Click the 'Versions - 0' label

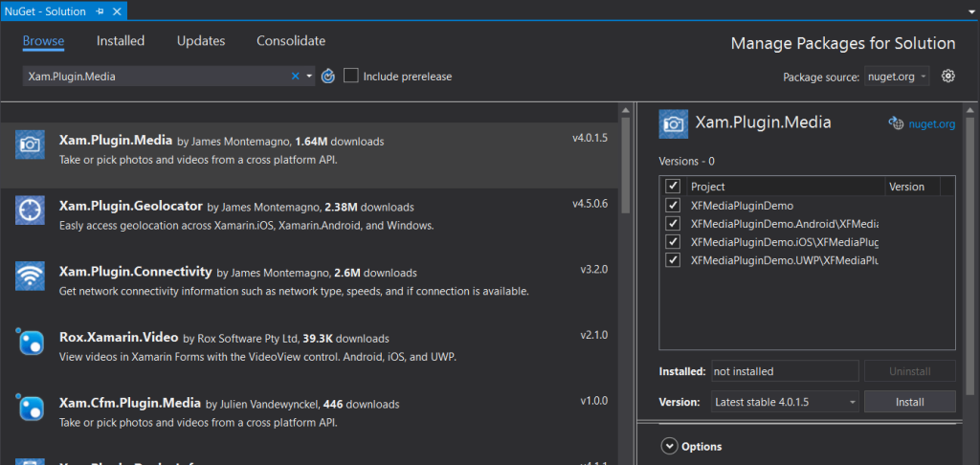[687, 162]
